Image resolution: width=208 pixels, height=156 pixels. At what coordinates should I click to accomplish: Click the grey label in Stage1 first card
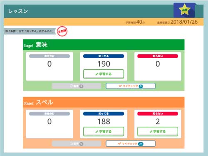point(50,56)
